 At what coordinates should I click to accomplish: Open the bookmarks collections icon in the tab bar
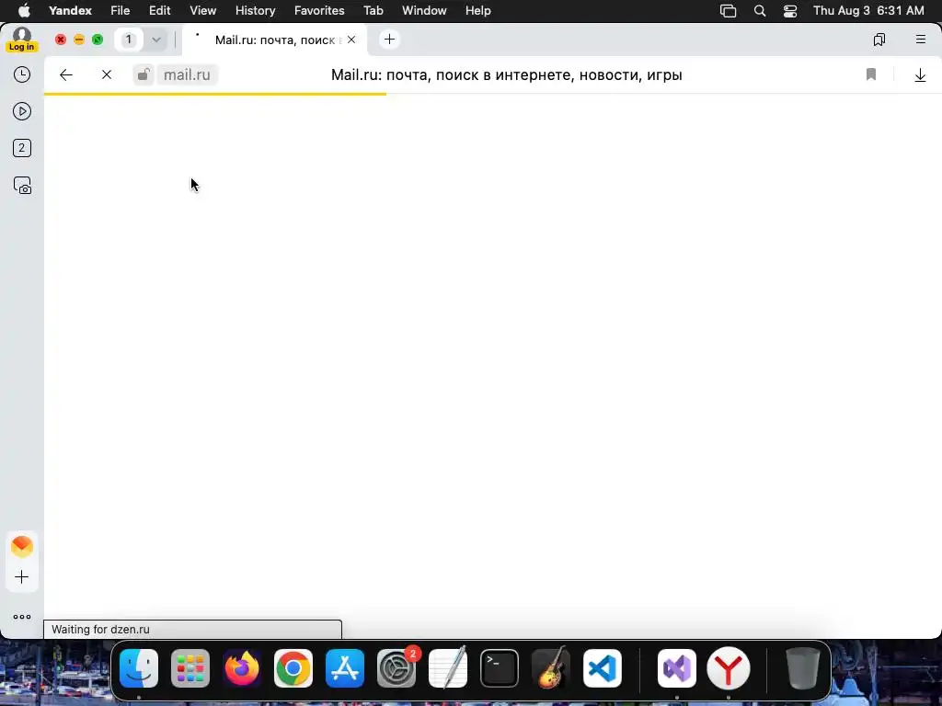(x=879, y=40)
